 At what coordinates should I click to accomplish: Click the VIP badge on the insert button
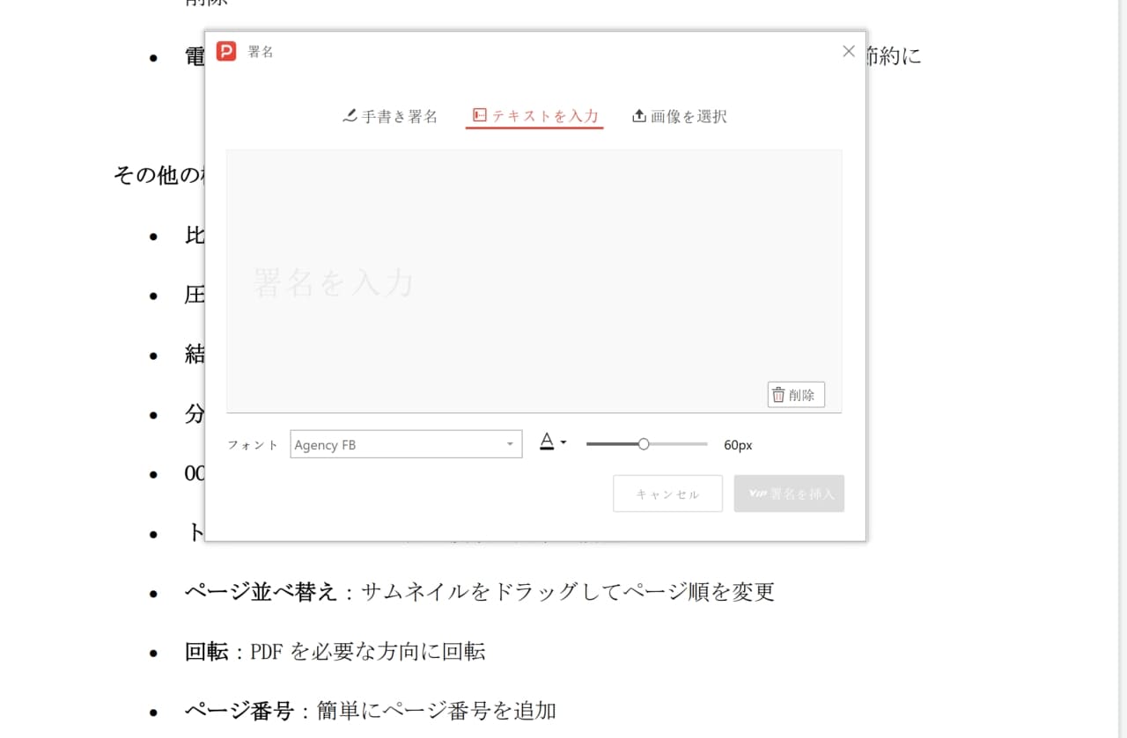[759, 493]
